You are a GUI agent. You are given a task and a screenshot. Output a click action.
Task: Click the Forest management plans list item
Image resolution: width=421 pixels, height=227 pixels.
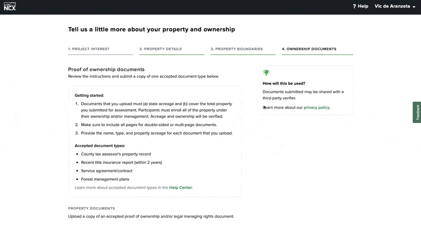pos(105,179)
